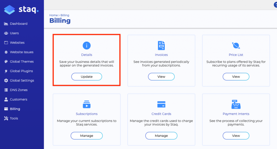Click the Price List planet icon
The height and width of the screenshot is (149, 277).
236,46
